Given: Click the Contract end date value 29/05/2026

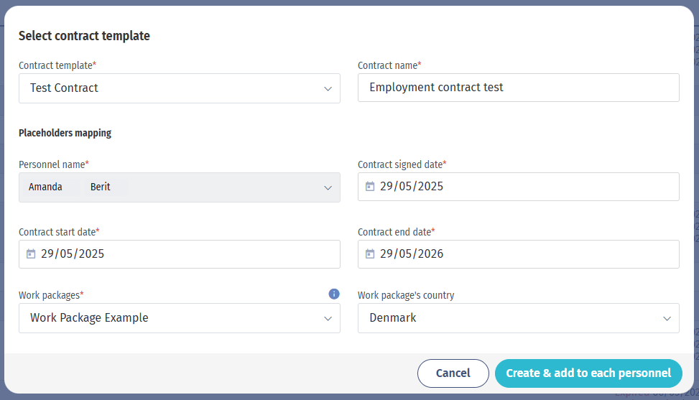Looking at the screenshot, I should (412, 254).
